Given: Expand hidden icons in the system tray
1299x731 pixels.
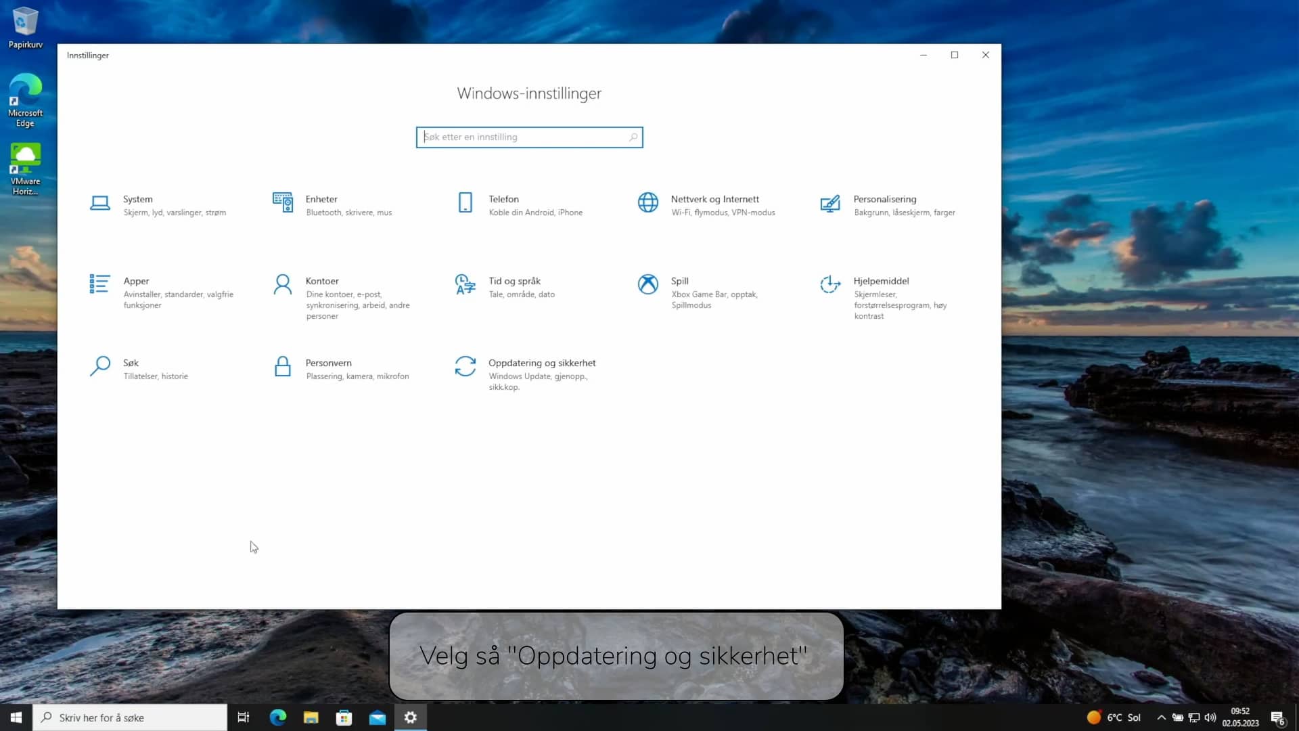Looking at the screenshot, I should 1161,717.
